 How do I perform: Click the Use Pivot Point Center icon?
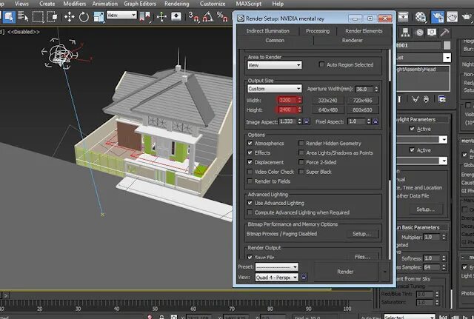145,16
